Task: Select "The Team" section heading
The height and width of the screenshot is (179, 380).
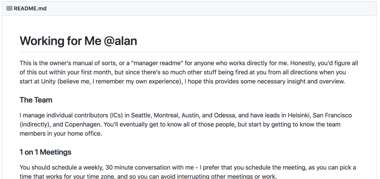Action: pyautogui.click(x=36, y=100)
